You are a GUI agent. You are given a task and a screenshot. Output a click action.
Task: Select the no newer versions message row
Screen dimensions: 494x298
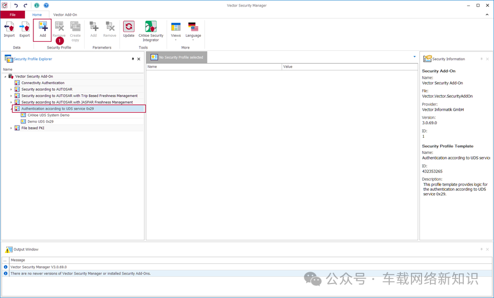(x=247, y=273)
